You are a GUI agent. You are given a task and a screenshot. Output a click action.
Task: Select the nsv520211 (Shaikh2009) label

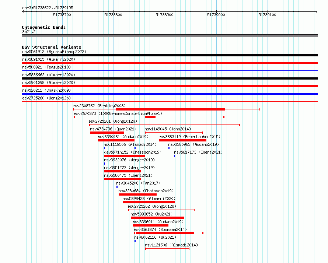(x=46, y=90)
